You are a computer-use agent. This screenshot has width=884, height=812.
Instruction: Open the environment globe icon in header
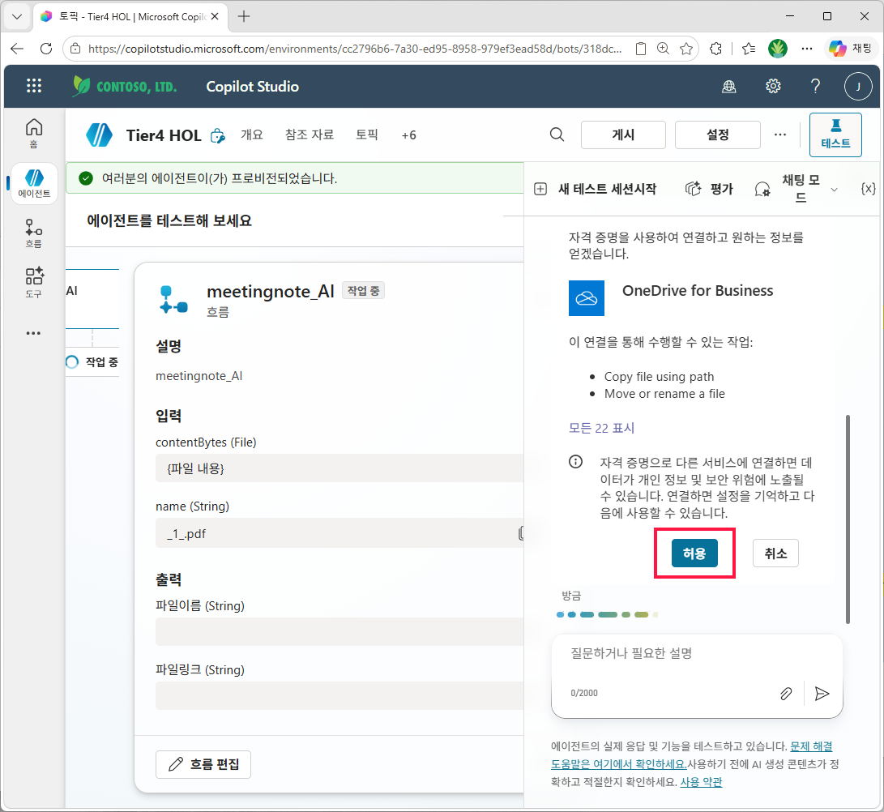[x=729, y=86]
